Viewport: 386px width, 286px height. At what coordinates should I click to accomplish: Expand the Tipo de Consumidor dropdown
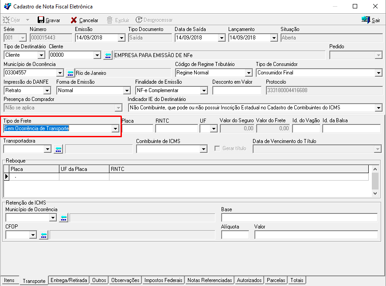[x=378, y=73]
